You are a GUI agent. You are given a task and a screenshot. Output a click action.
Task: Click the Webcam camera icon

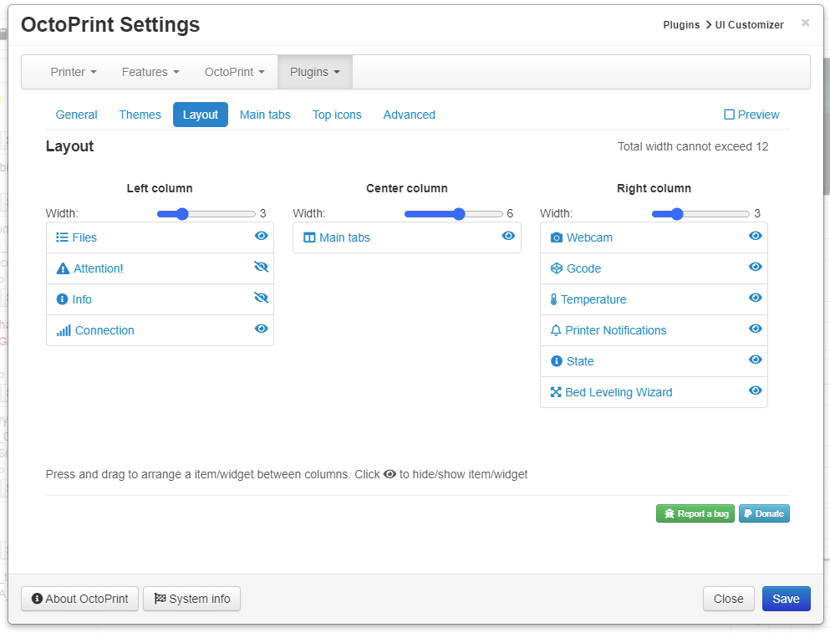point(557,237)
